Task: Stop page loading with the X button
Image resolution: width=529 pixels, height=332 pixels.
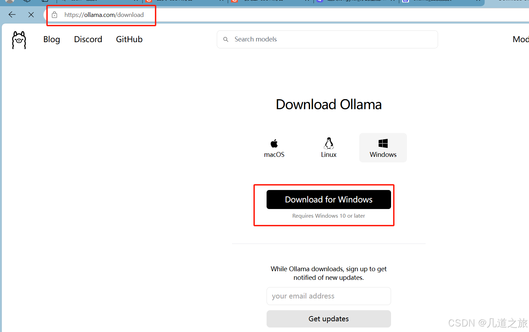Action: (x=31, y=15)
